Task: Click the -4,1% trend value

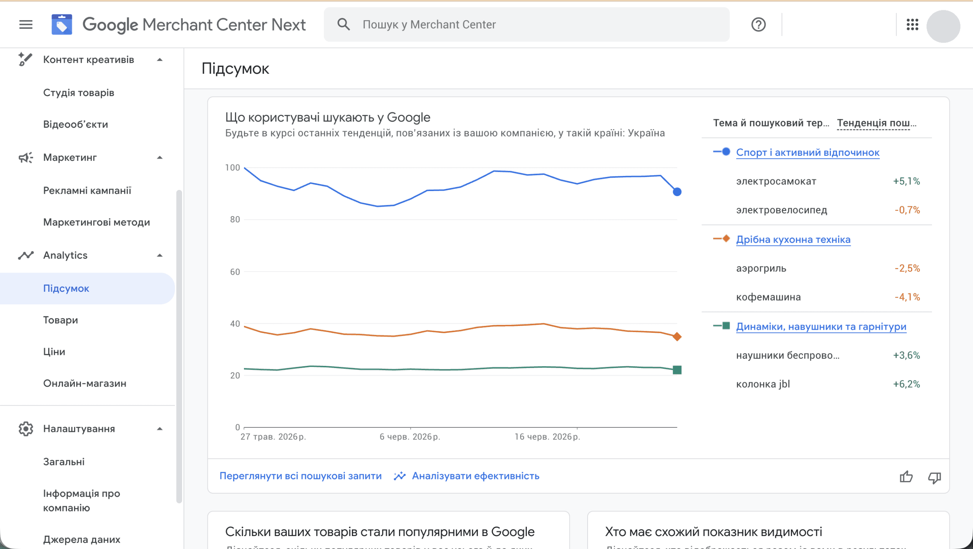Action: [x=907, y=297]
